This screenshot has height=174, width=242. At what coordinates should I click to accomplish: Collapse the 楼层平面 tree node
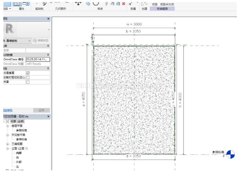coord(7,126)
